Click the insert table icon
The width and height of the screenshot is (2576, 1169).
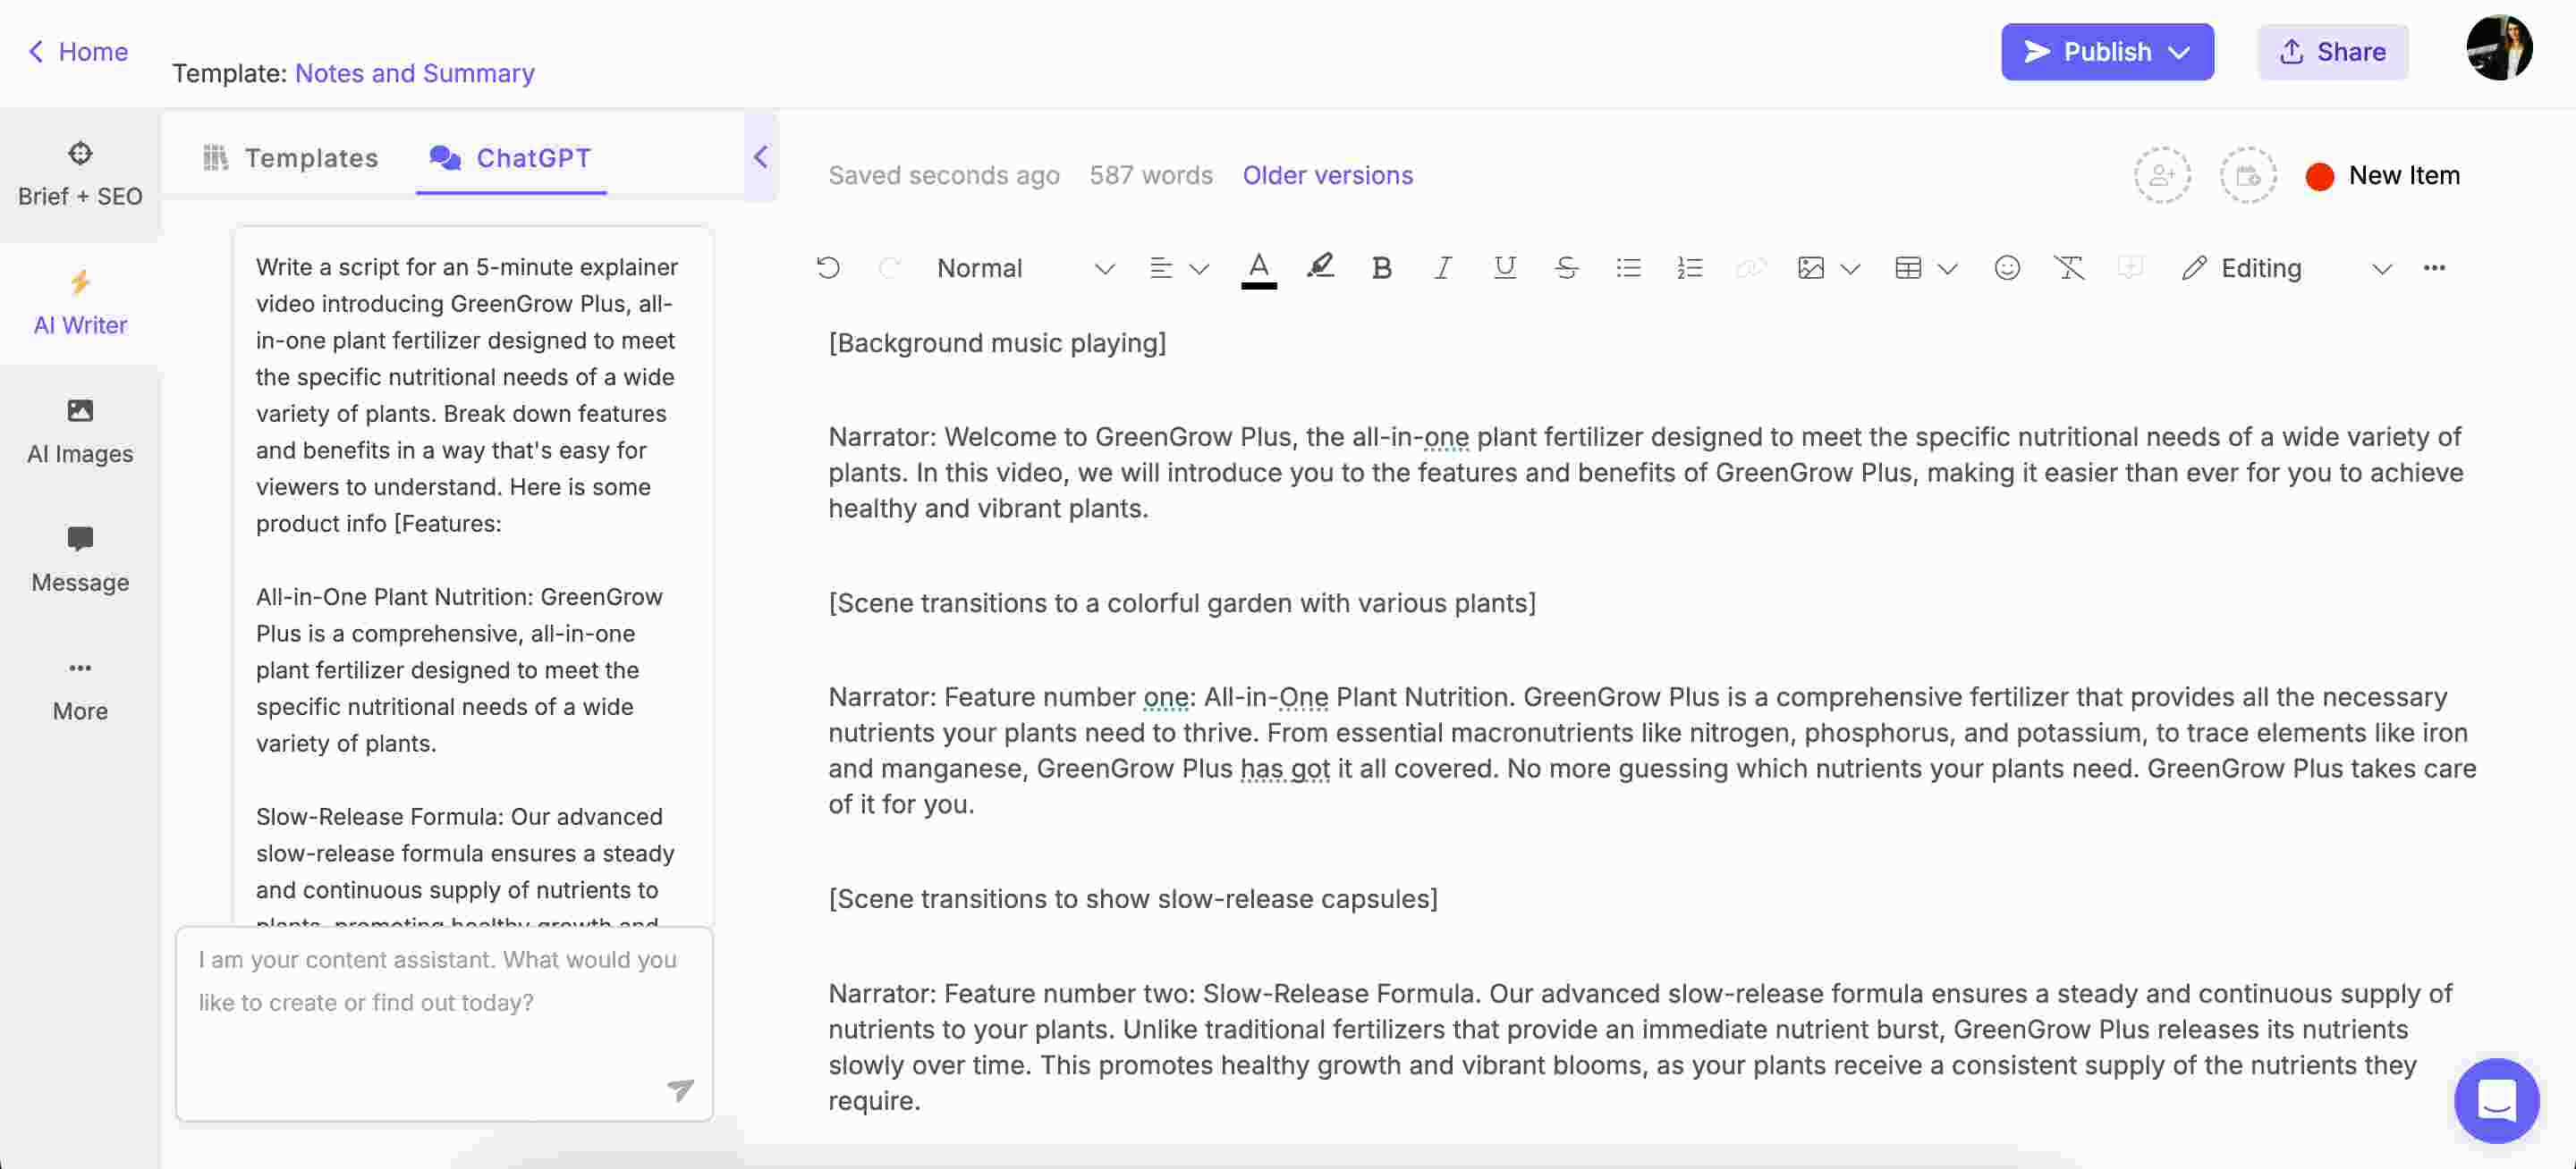(1907, 268)
